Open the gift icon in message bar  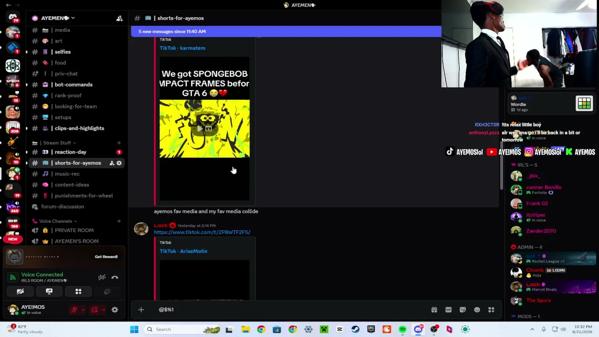click(x=434, y=309)
